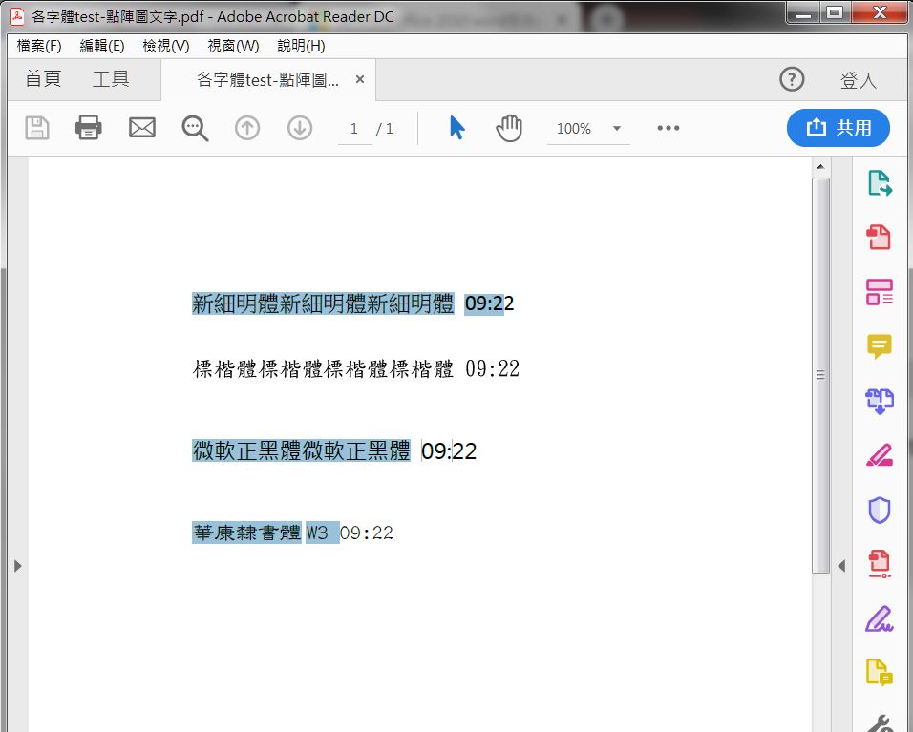Open Request Signatures purple pen tool
The width and height of the screenshot is (913, 732).
(880, 619)
